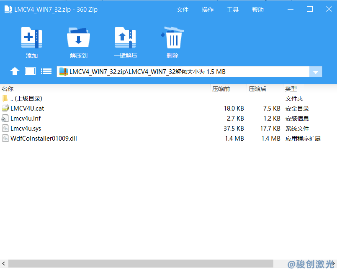Sort by the 压缩后 column header
The image size is (337, 270).
257,89
